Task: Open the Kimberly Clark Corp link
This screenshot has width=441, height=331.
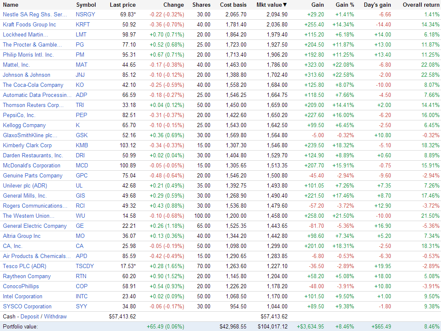Action: 27,146
